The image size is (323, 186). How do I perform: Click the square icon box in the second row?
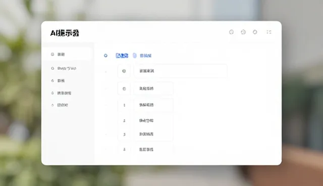[124, 88]
